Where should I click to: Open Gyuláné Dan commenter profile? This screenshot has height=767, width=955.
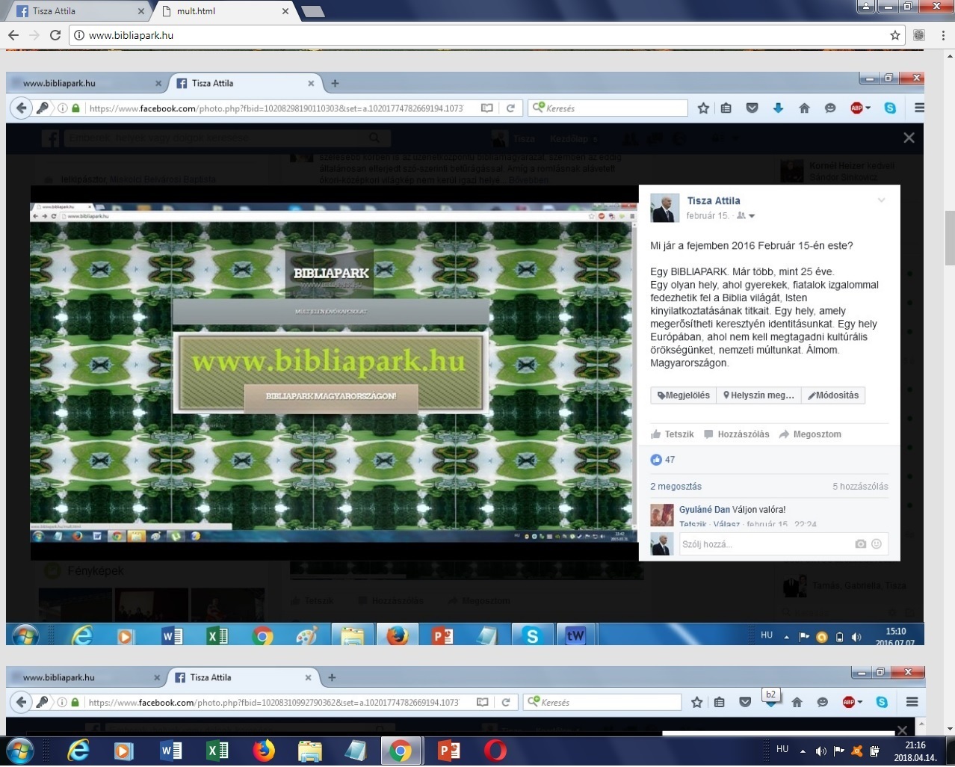click(705, 510)
